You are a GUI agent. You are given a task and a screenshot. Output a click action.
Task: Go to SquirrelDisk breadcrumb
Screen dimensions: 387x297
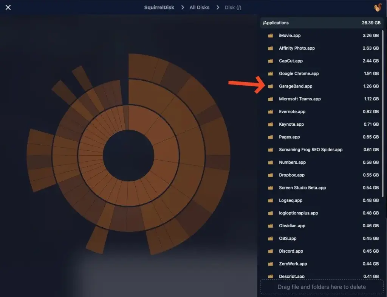pyautogui.click(x=159, y=8)
